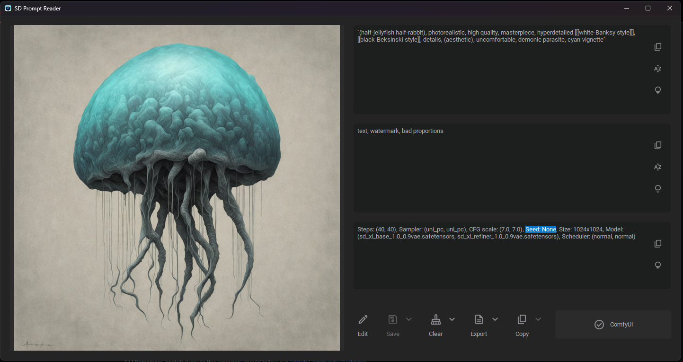Click the Clear broom icon
This screenshot has width=683, height=362.
435,319
